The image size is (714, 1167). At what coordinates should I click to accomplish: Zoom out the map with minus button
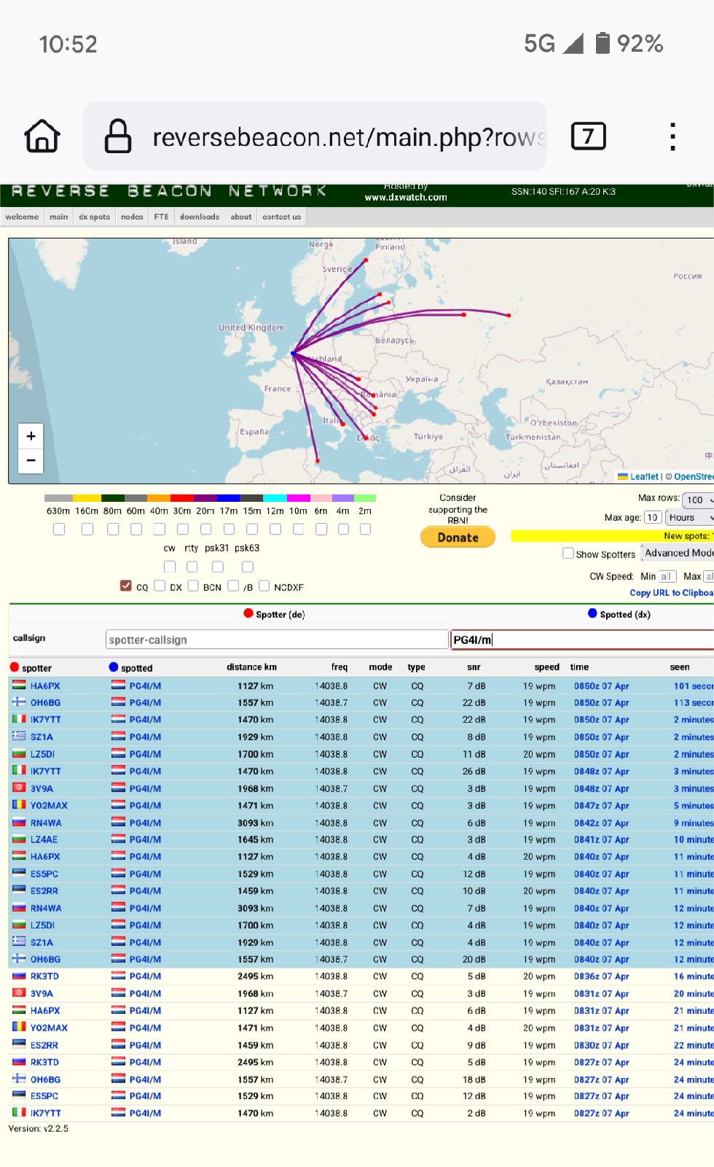coord(31,460)
